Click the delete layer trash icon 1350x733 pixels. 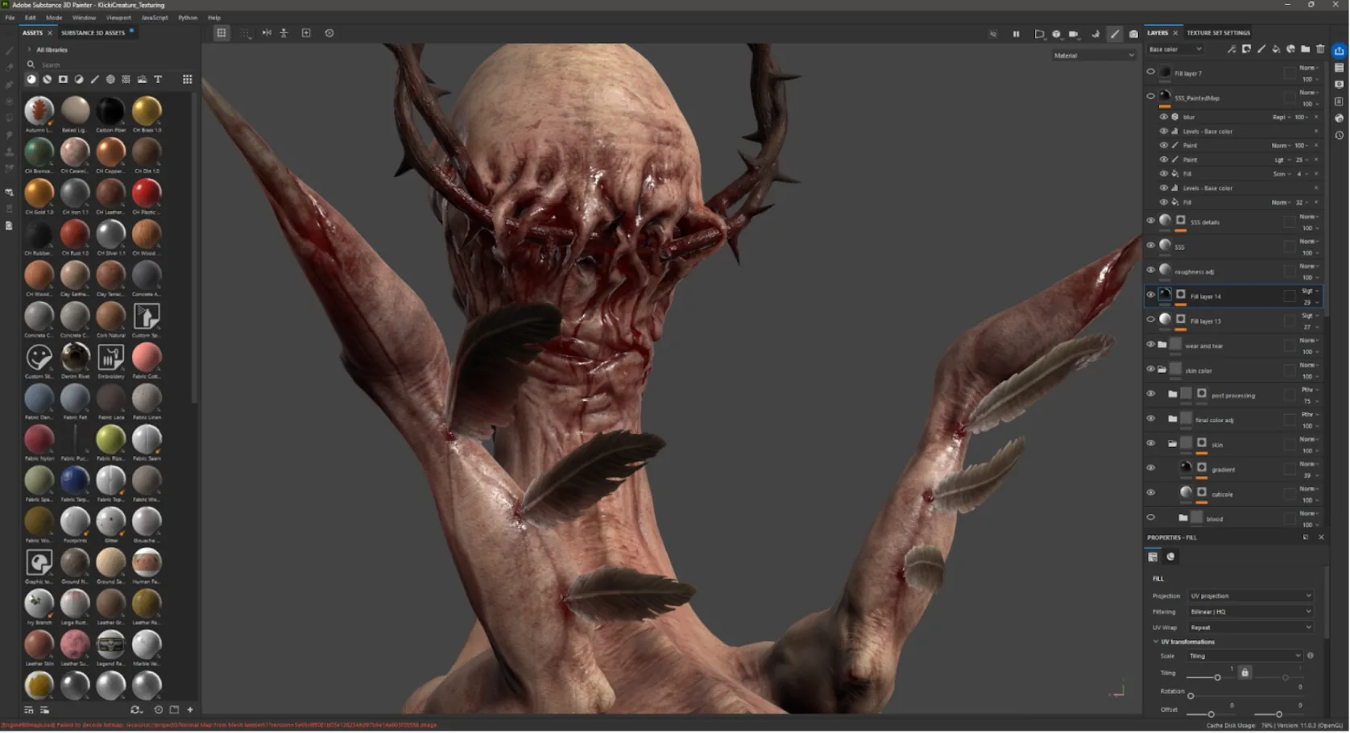[x=1320, y=49]
